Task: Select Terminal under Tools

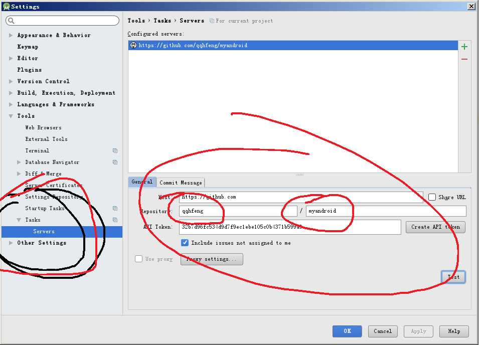Action: pyautogui.click(x=37, y=150)
